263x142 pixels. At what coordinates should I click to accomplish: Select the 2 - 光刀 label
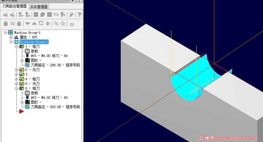coord(32,70)
